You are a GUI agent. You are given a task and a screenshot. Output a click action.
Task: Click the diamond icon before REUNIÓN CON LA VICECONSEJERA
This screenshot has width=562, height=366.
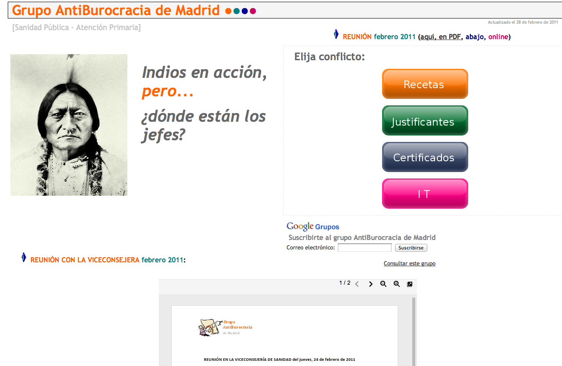point(24,258)
